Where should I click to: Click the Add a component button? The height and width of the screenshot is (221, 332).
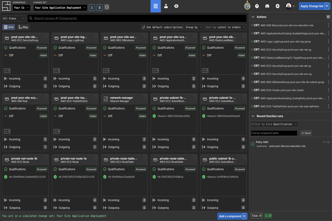click(232, 216)
